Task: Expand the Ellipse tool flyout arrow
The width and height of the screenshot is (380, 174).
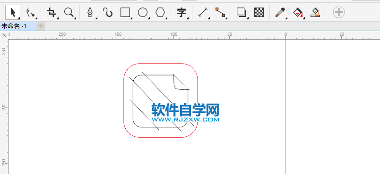Action: click(x=149, y=18)
